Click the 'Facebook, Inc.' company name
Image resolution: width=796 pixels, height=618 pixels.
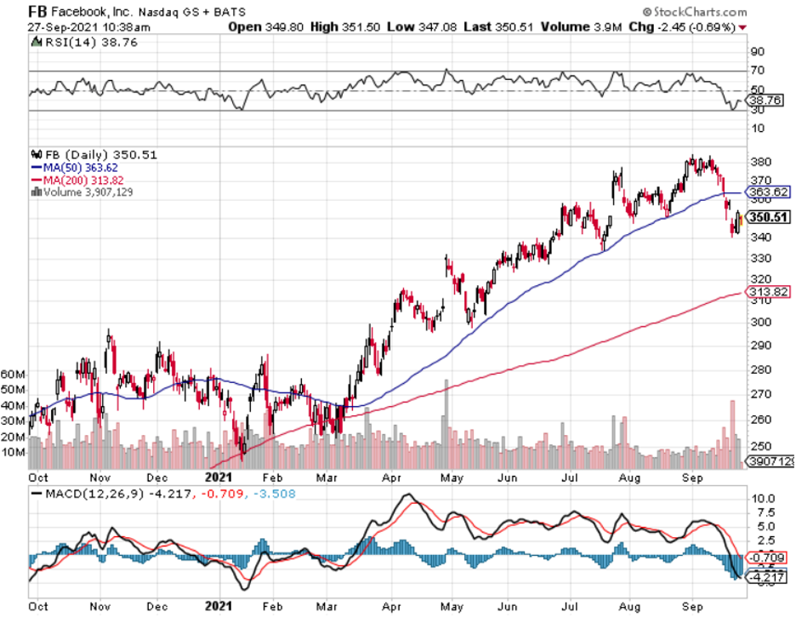(x=91, y=12)
